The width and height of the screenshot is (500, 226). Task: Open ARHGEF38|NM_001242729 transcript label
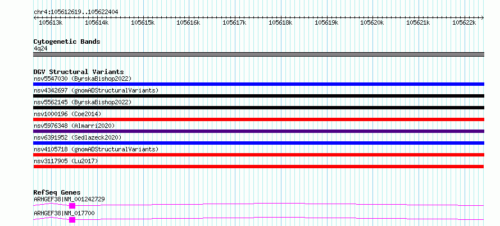tap(69, 199)
